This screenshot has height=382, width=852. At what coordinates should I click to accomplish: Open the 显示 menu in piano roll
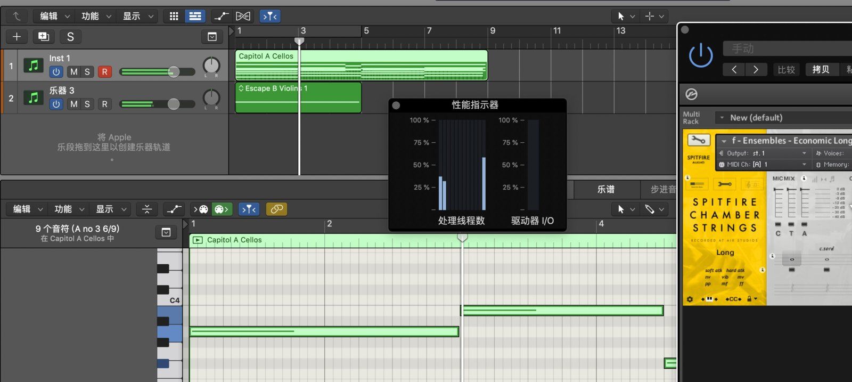pos(110,209)
